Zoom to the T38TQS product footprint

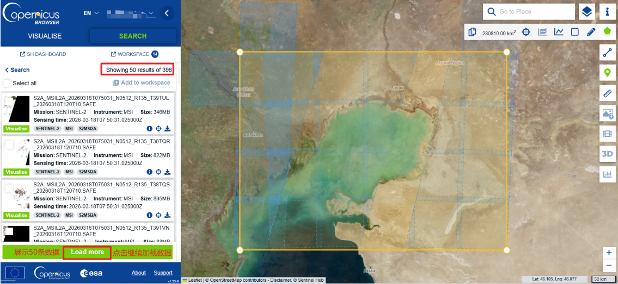(x=158, y=215)
